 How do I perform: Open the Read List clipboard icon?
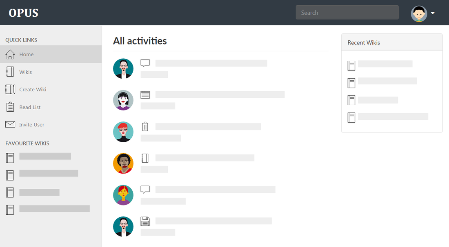[x=10, y=107]
